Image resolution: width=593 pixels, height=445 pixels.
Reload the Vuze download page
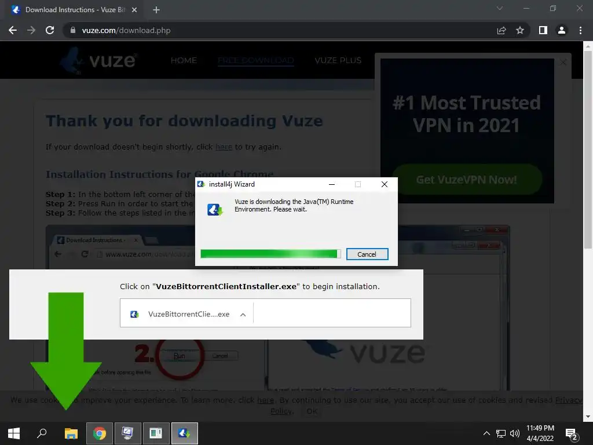click(x=50, y=30)
